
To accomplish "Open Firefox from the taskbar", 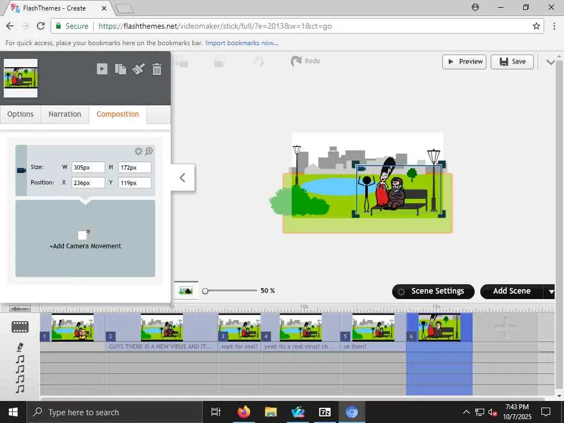I will [243, 412].
